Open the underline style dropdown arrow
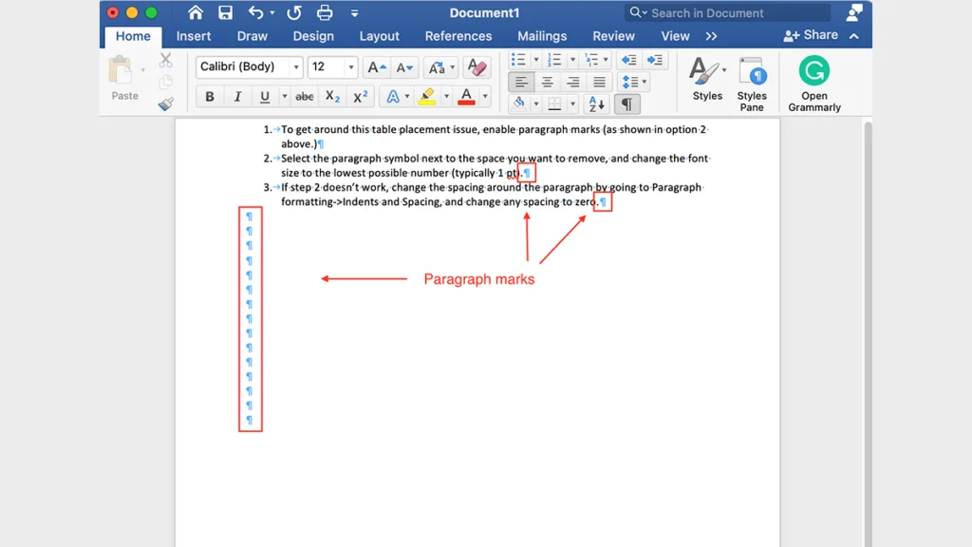This screenshot has height=547, width=972. click(284, 97)
